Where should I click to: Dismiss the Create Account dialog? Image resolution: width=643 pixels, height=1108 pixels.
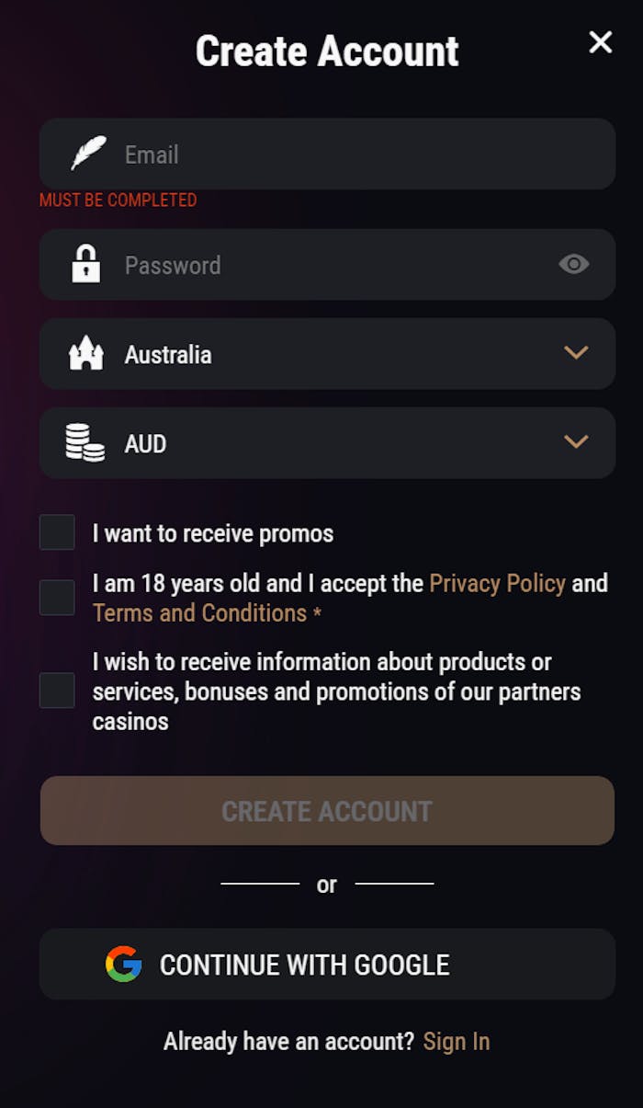pos(601,42)
